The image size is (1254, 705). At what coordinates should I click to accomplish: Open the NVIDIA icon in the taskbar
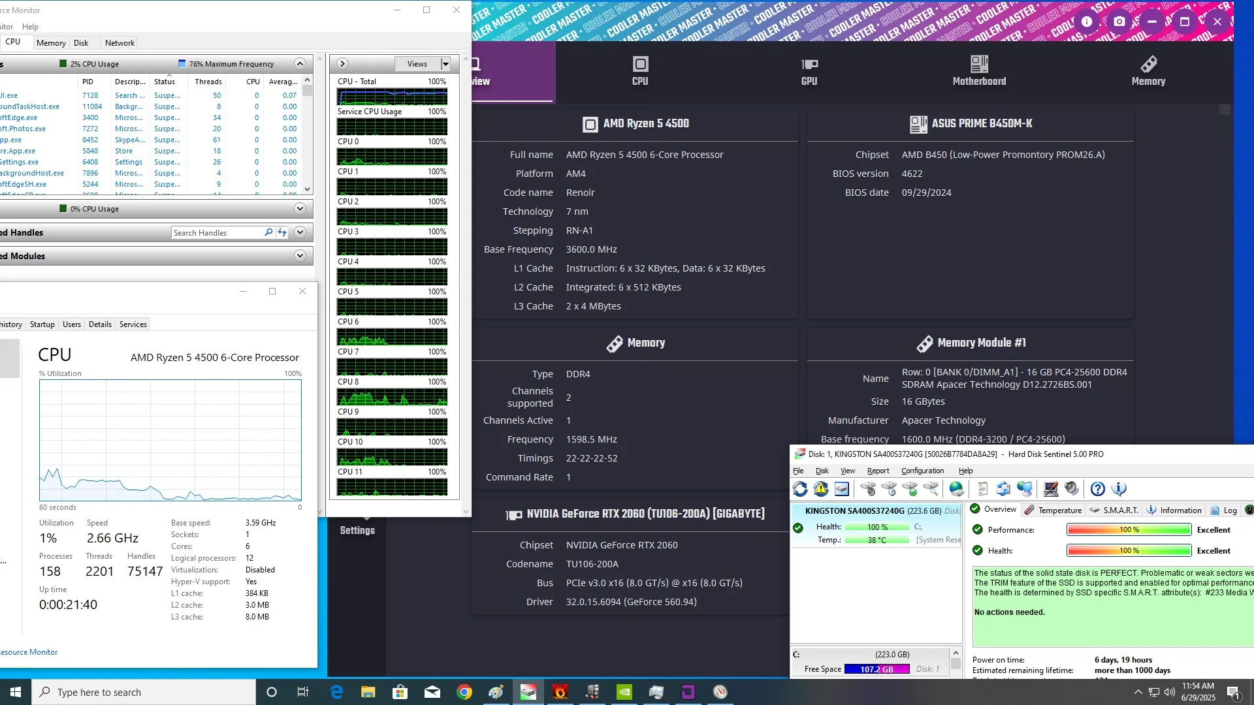[624, 692]
